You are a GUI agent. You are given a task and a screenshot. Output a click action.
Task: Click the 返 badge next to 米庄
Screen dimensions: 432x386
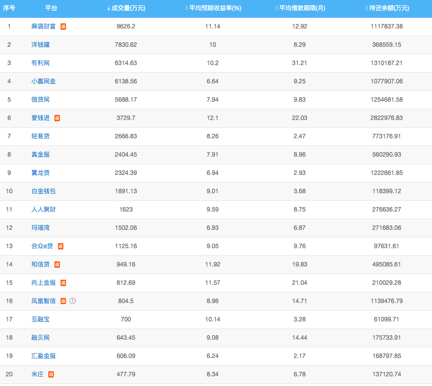(x=51, y=374)
